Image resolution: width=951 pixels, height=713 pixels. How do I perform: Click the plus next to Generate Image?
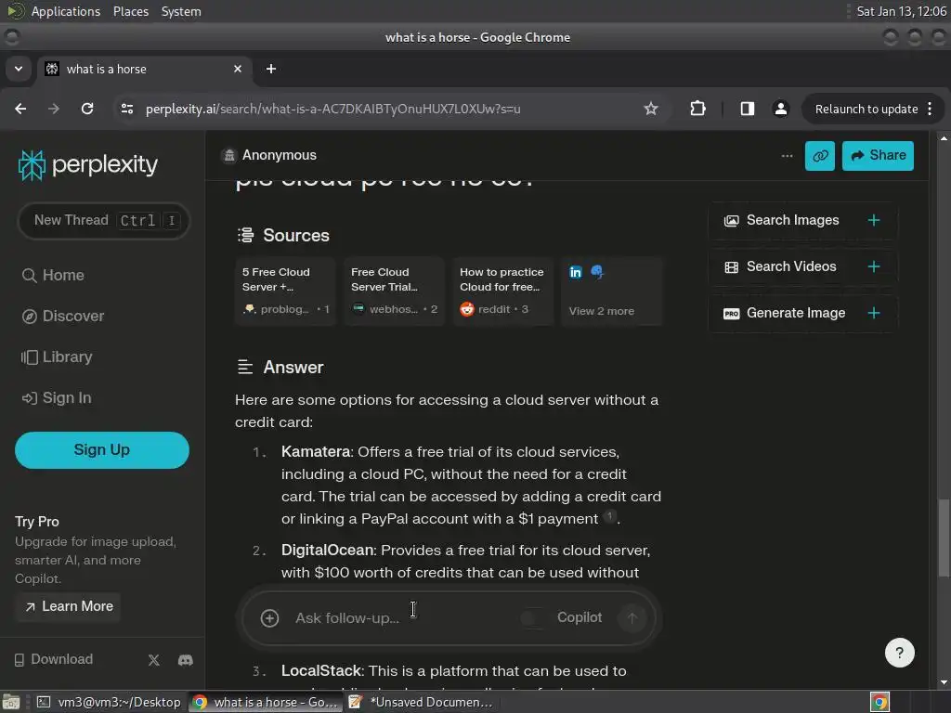873,313
